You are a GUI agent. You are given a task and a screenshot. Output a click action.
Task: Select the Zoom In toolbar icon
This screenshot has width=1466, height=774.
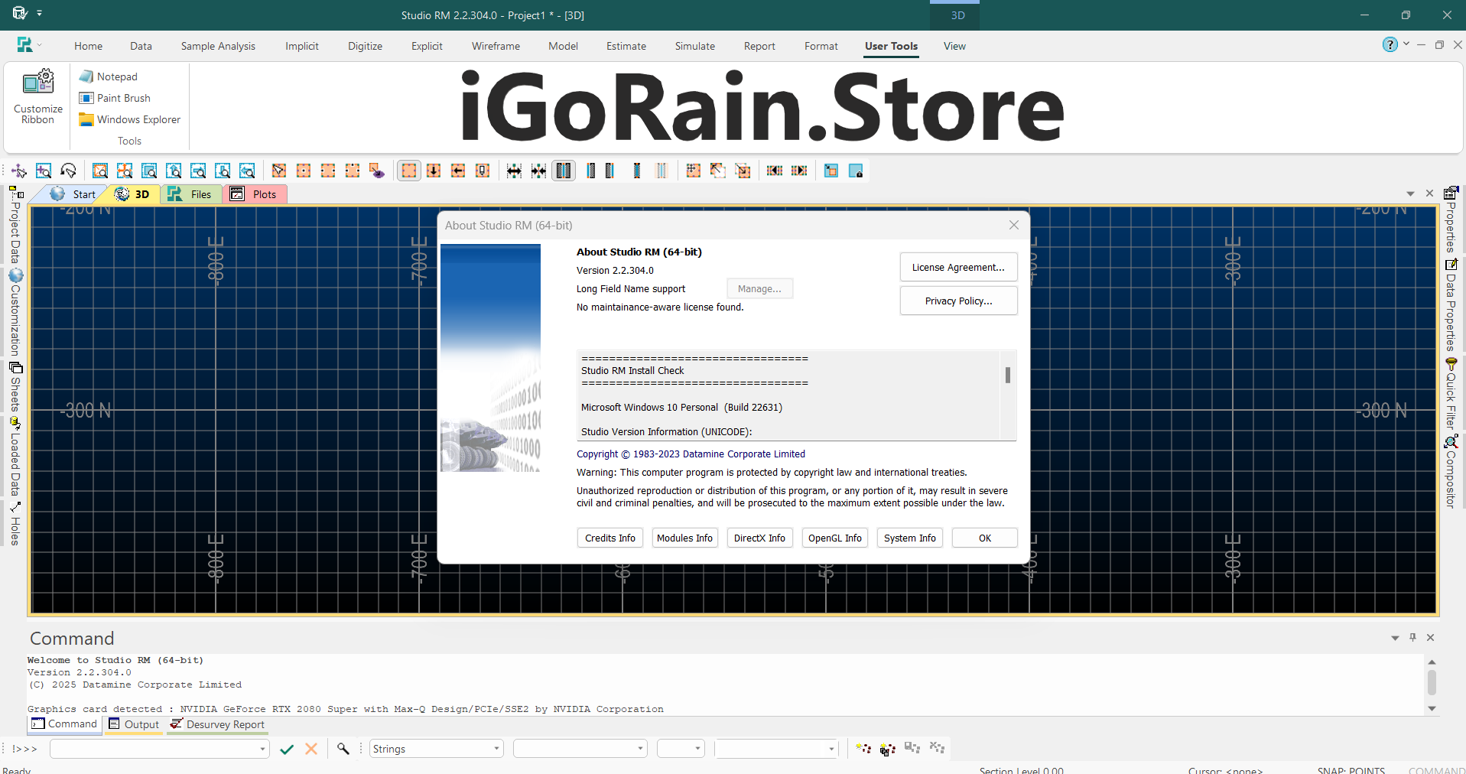point(44,171)
